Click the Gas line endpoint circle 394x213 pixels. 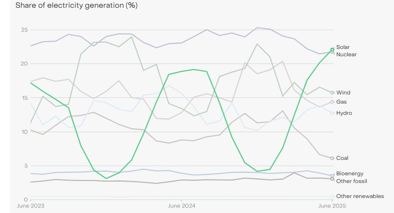[332, 102]
